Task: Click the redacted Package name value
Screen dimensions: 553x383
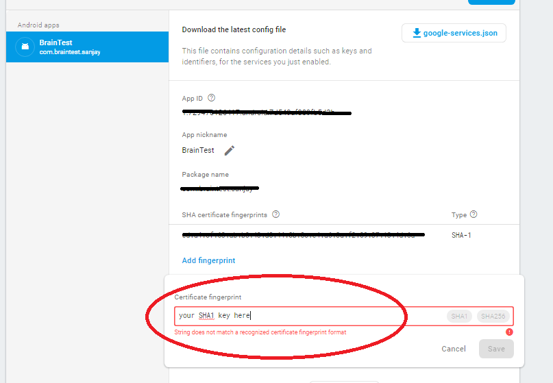Action: coord(219,188)
